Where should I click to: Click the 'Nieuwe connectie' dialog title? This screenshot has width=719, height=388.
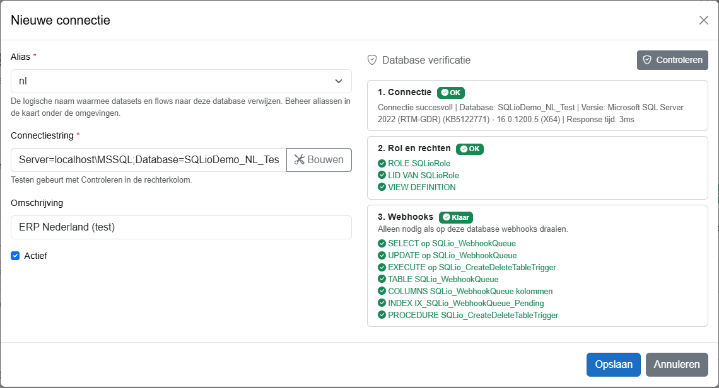pos(61,20)
